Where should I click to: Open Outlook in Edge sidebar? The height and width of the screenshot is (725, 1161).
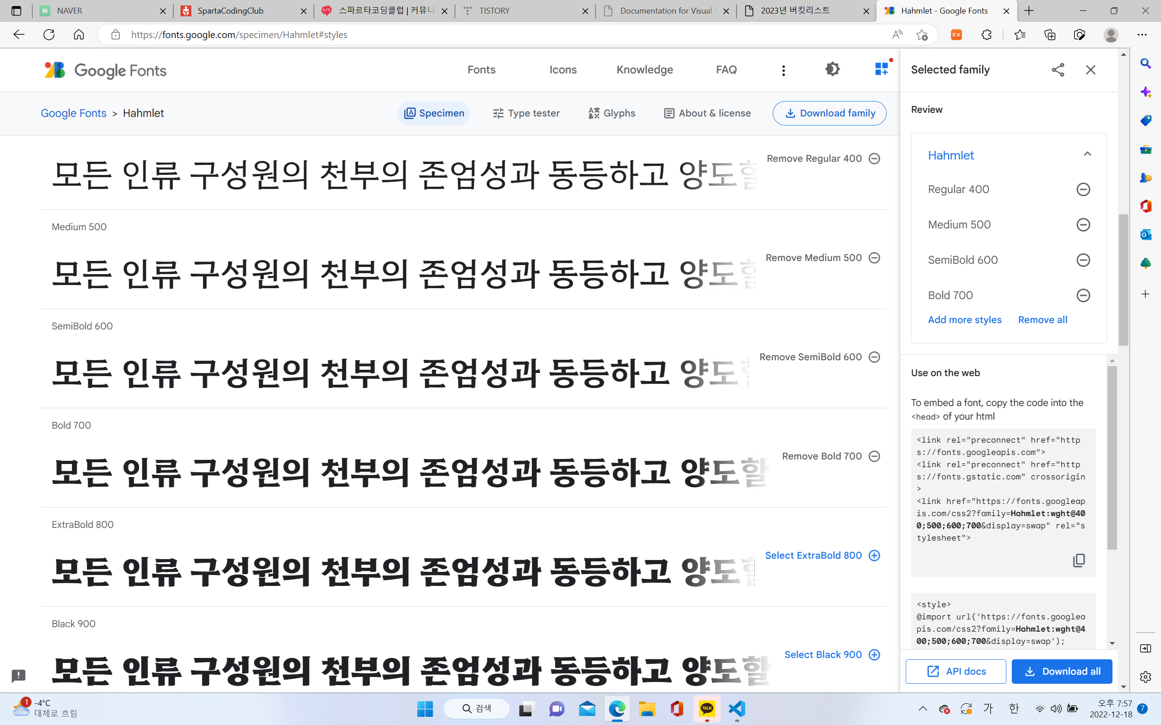[x=1146, y=234]
